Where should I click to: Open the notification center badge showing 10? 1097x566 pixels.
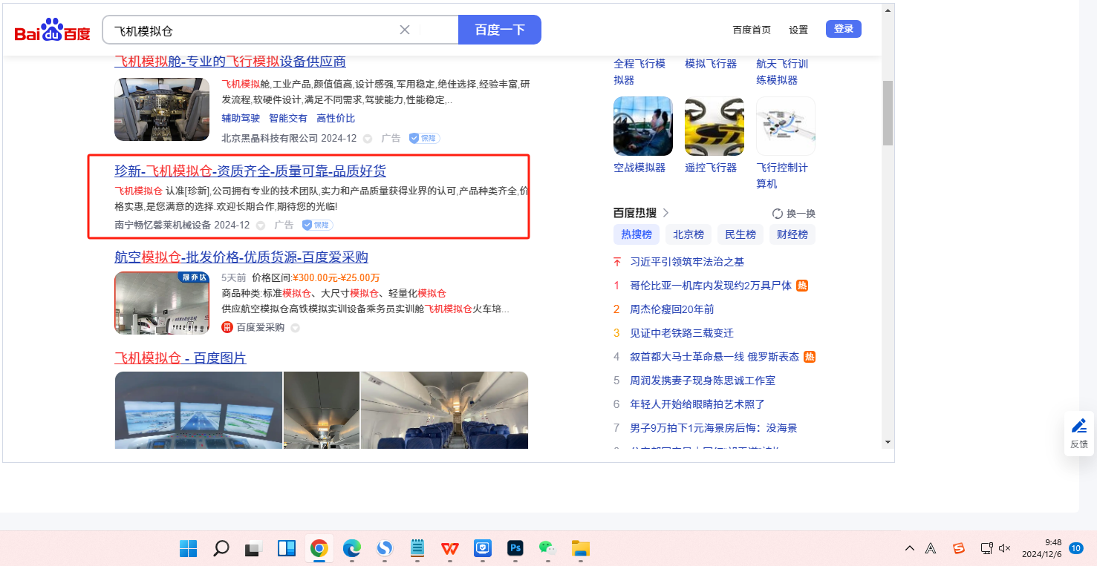click(1075, 548)
